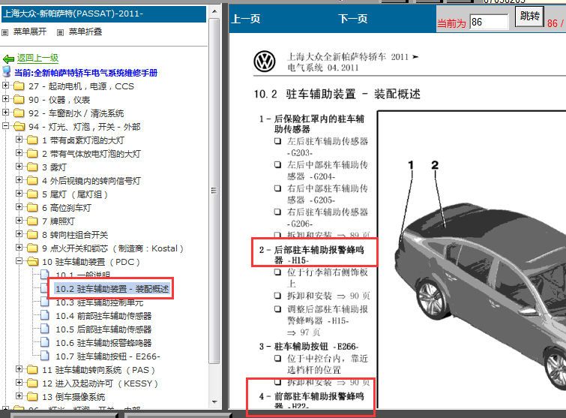
Task: Click folder icon of 92 - 车窗刮水
Action: coord(19,113)
